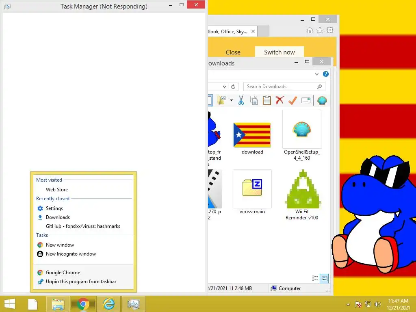Click the orange checkmark Properties icon
Image resolution: width=416 pixels, height=312 pixels.
292,100
